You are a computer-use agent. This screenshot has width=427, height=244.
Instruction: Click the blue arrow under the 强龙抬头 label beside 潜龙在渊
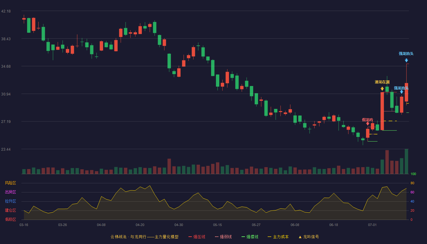point(402,92)
